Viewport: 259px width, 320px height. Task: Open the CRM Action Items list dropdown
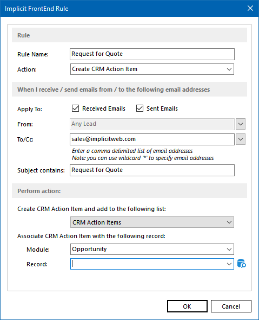coord(152,222)
